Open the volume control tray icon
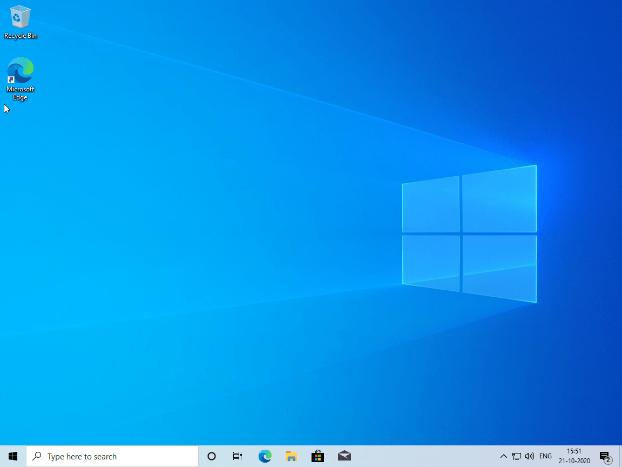Image resolution: width=622 pixels, height=467 pixels. coord(529,456)
